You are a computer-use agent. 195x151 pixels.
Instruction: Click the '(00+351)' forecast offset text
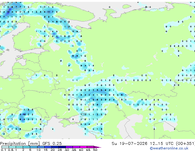185,144
